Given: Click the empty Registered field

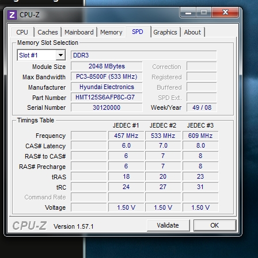Looking at the screenshot, I should [x=202, y=76].
